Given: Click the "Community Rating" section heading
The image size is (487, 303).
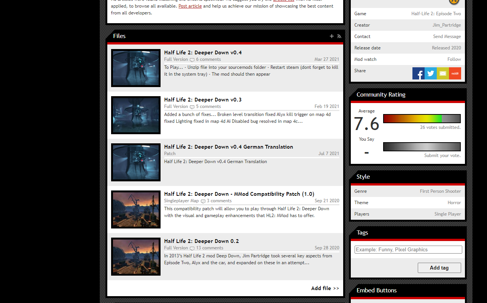Looking at the screenshot, I should (381, 95).
